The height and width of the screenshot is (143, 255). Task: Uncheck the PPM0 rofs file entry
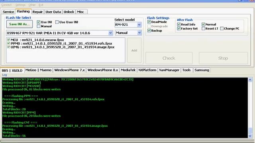click(x=8, y=43)
